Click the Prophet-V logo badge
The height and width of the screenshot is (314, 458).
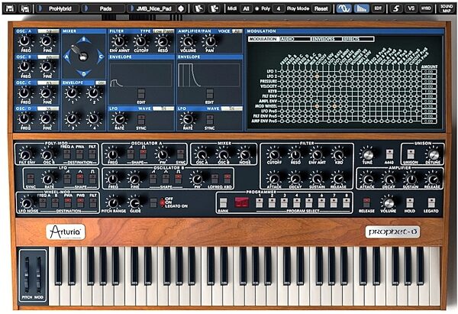click(392, 231)
